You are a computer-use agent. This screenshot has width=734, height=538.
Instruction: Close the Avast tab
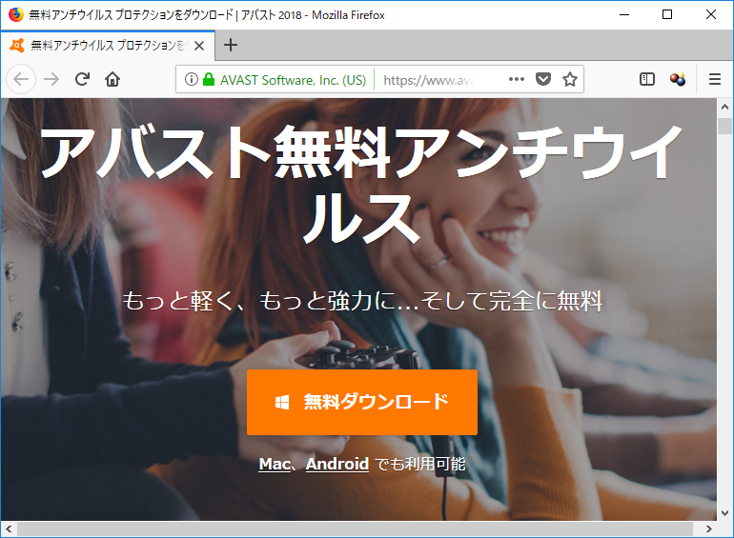[x=199, y=46]
